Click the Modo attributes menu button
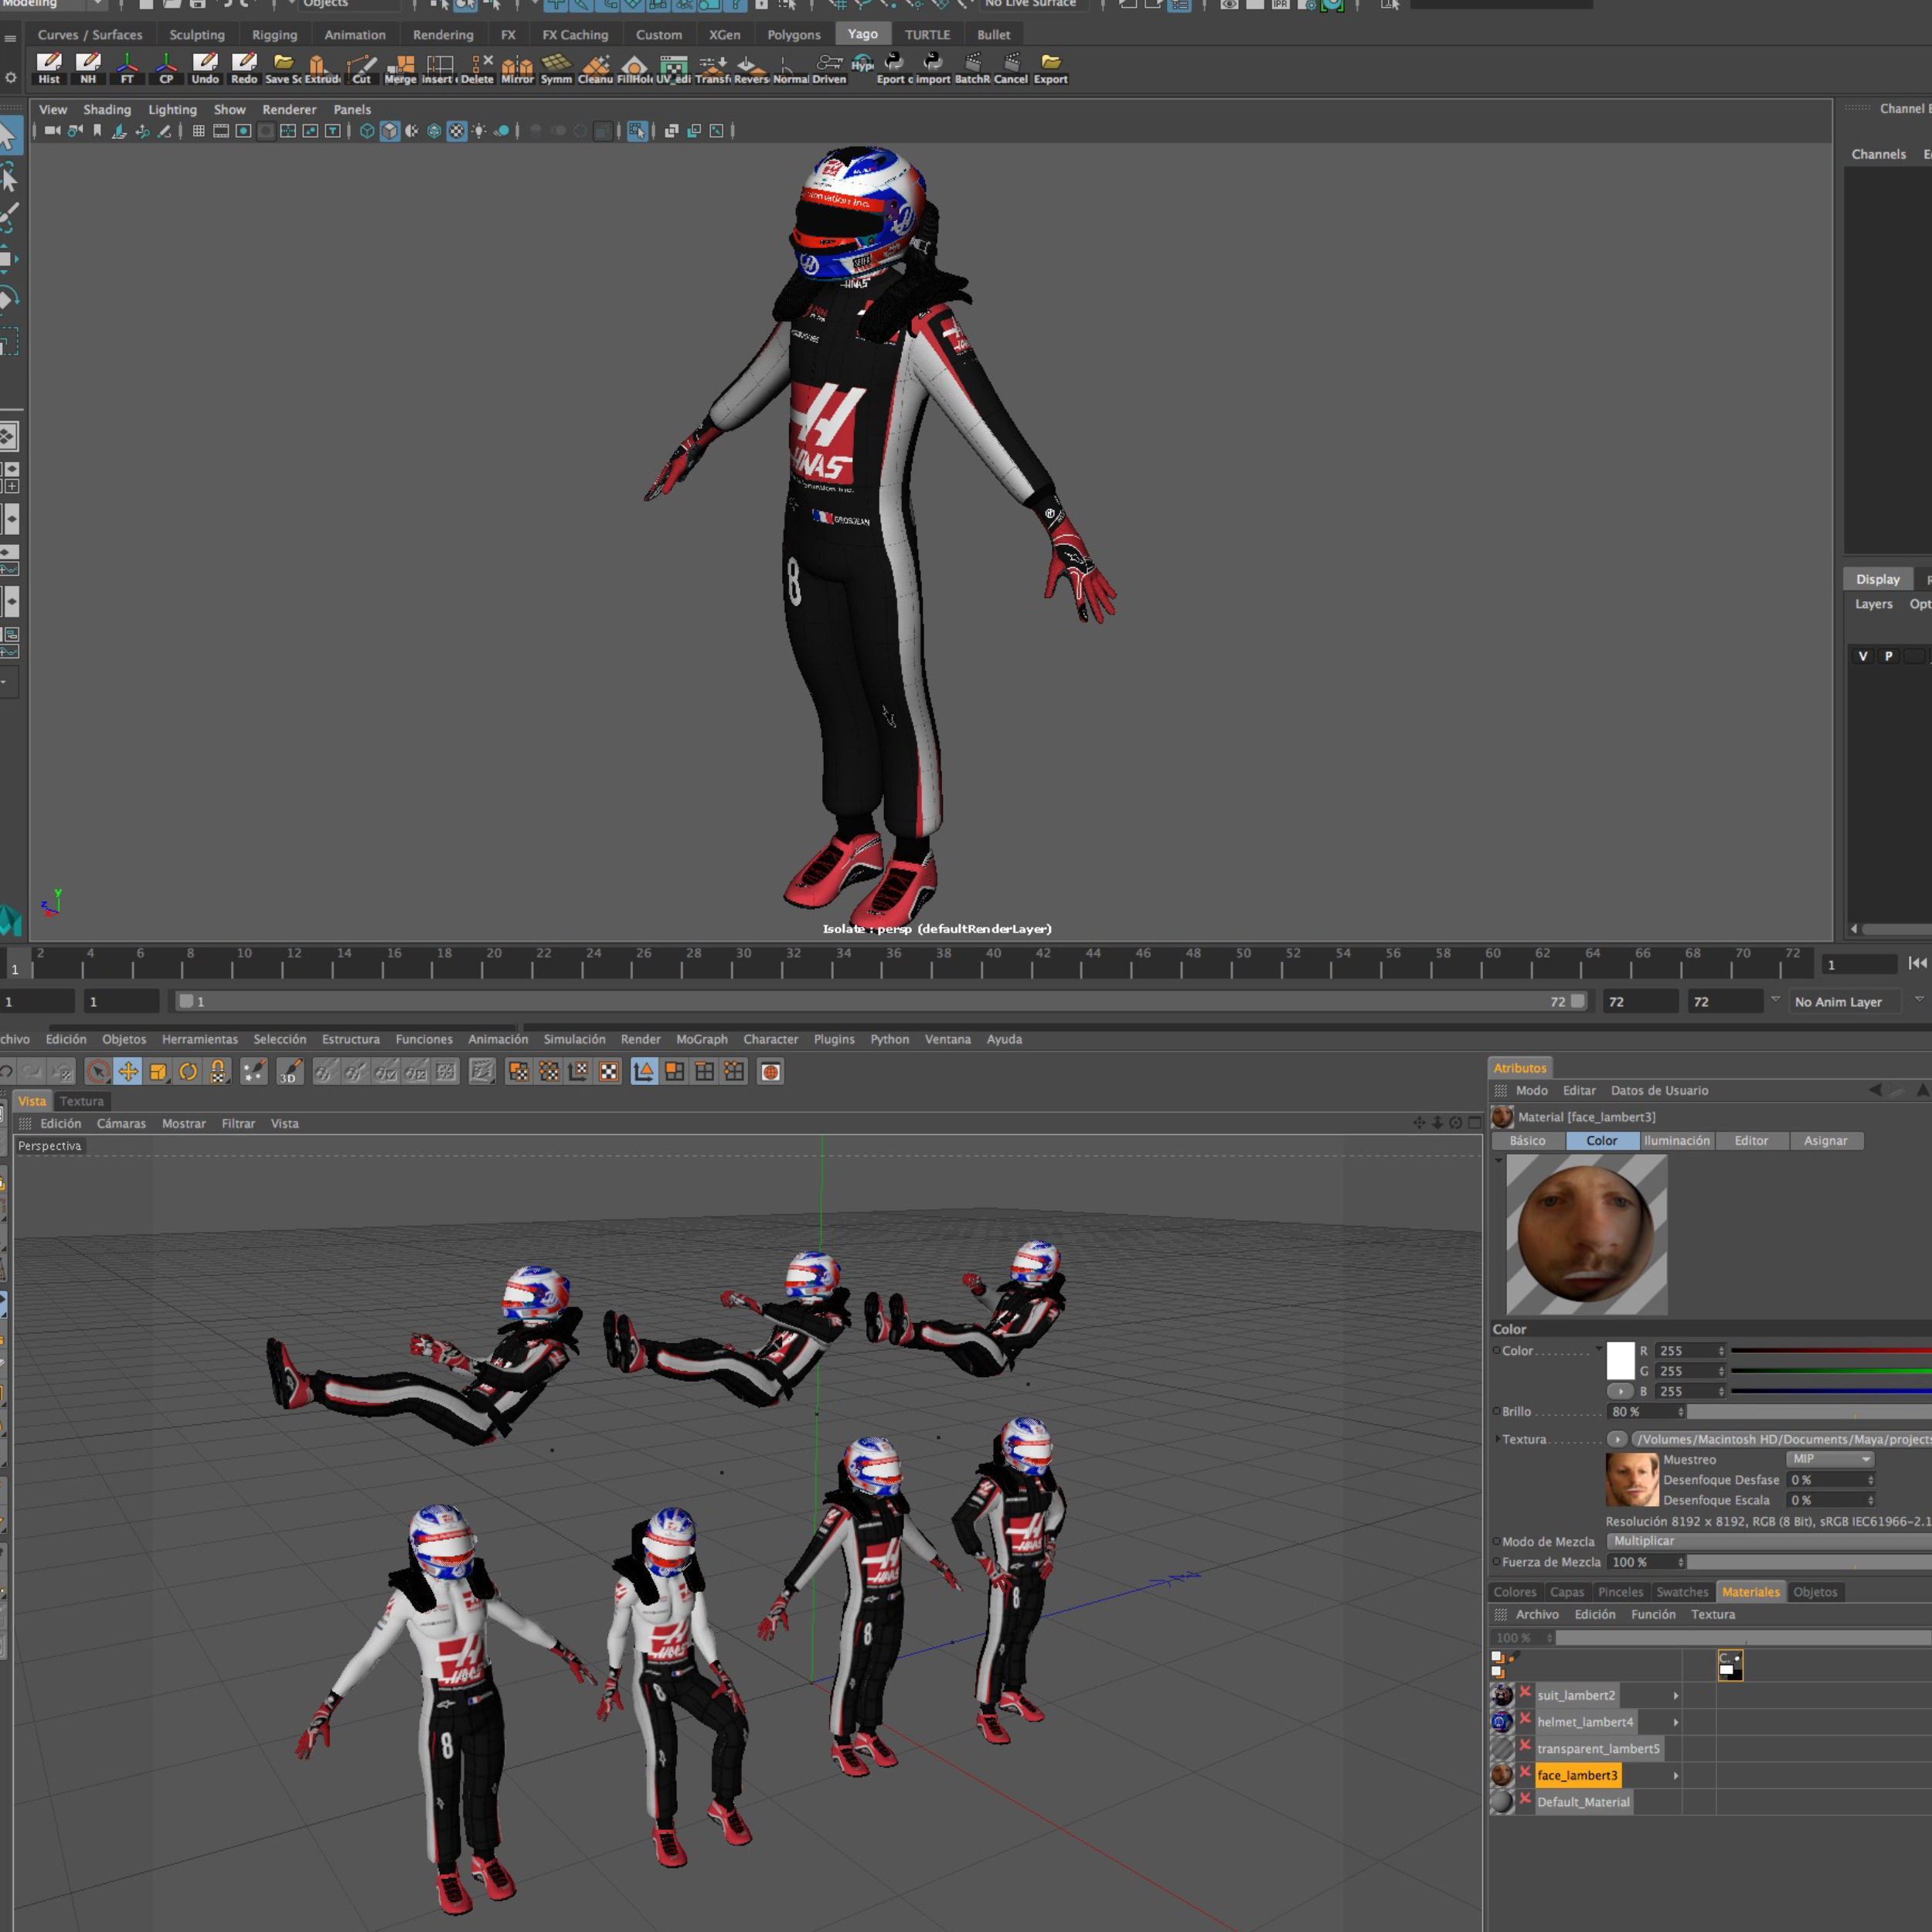This screenshot has width=1932, height=1932. click(1531, 1090)
